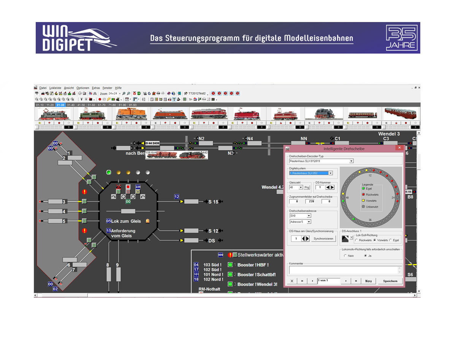Open the SX0 bus dropdown

pyautogui.click(x=309, y=215)
